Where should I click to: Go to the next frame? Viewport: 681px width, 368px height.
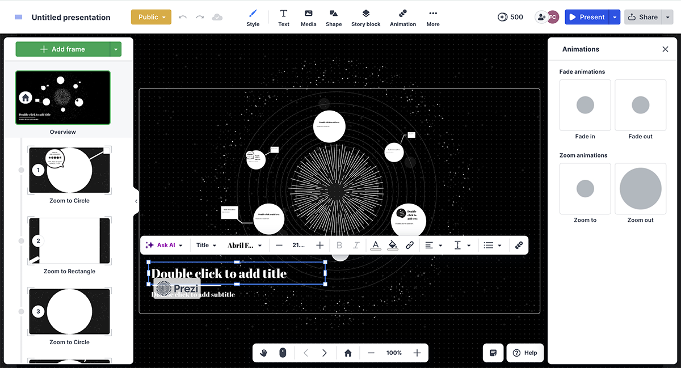tap(325, 353)
